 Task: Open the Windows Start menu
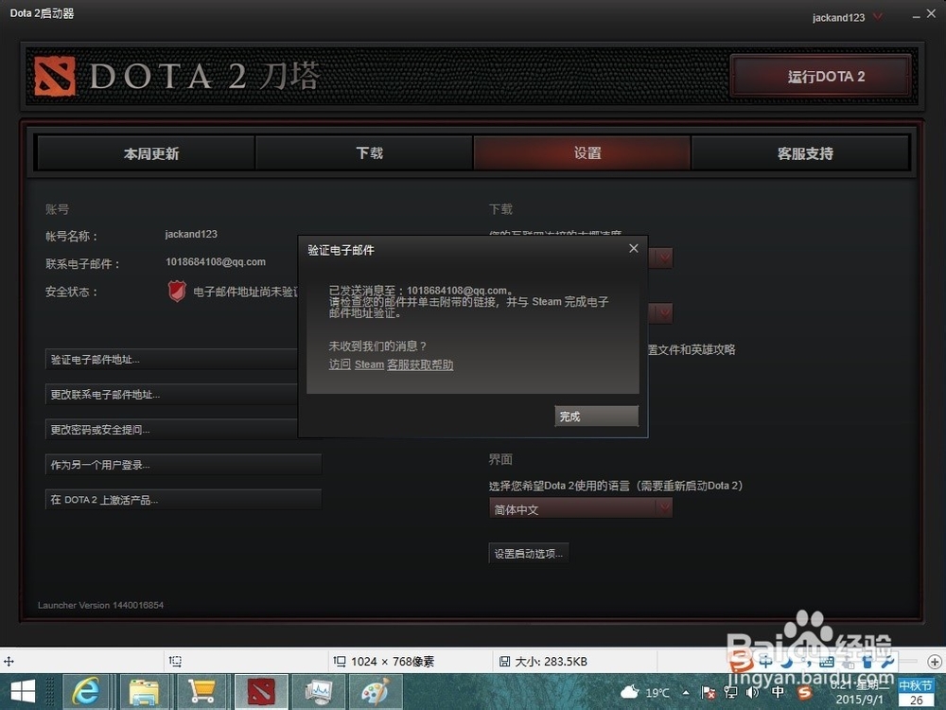23,691
